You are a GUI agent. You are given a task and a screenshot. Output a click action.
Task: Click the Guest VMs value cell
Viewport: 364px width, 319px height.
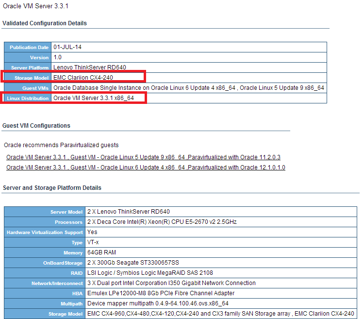coord(189,88)
